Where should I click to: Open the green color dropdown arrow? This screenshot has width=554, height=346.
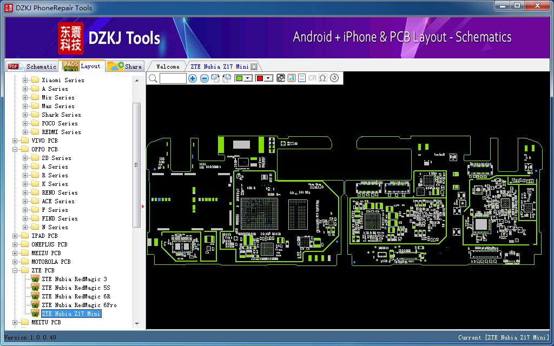tap(248, 78)
